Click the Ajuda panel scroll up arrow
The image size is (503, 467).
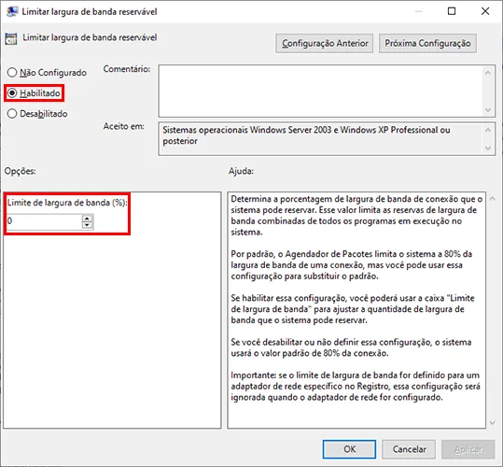493,199
